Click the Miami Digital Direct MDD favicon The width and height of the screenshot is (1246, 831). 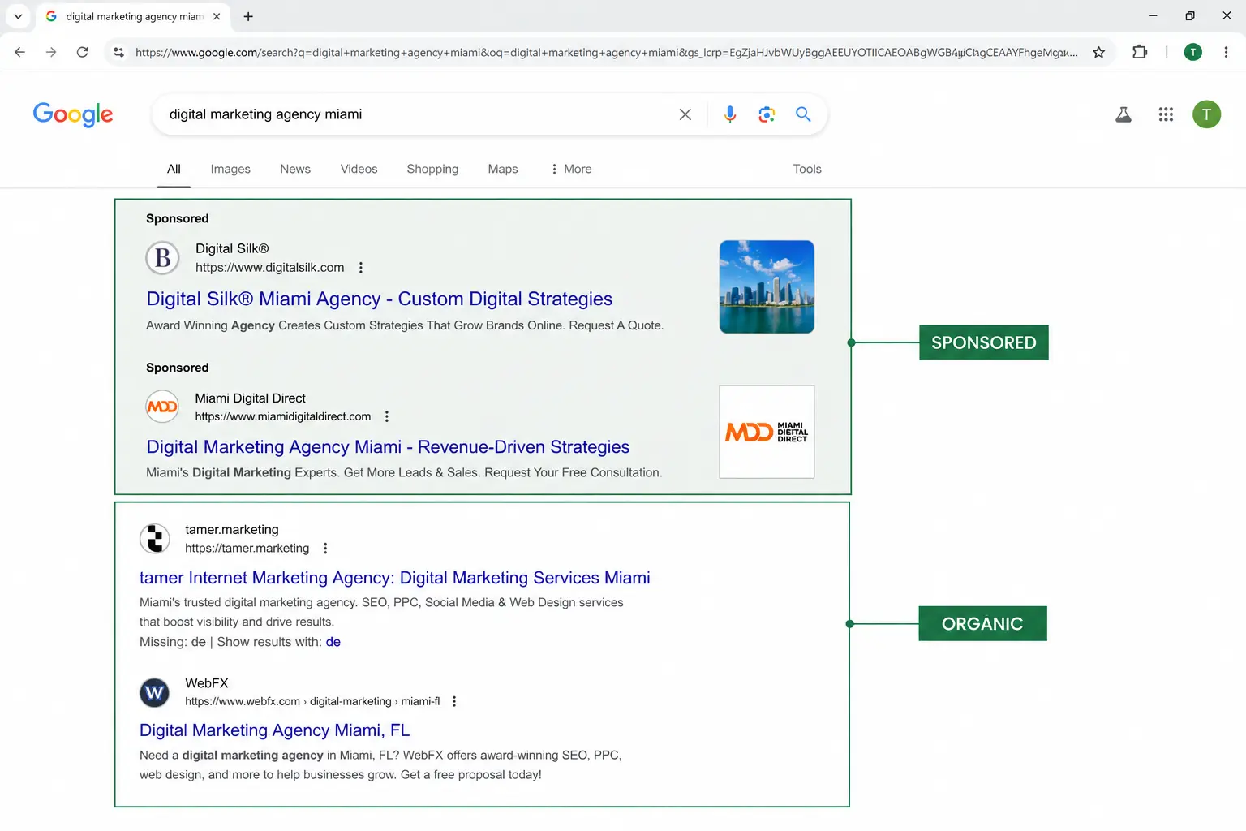tap(162, 407)
